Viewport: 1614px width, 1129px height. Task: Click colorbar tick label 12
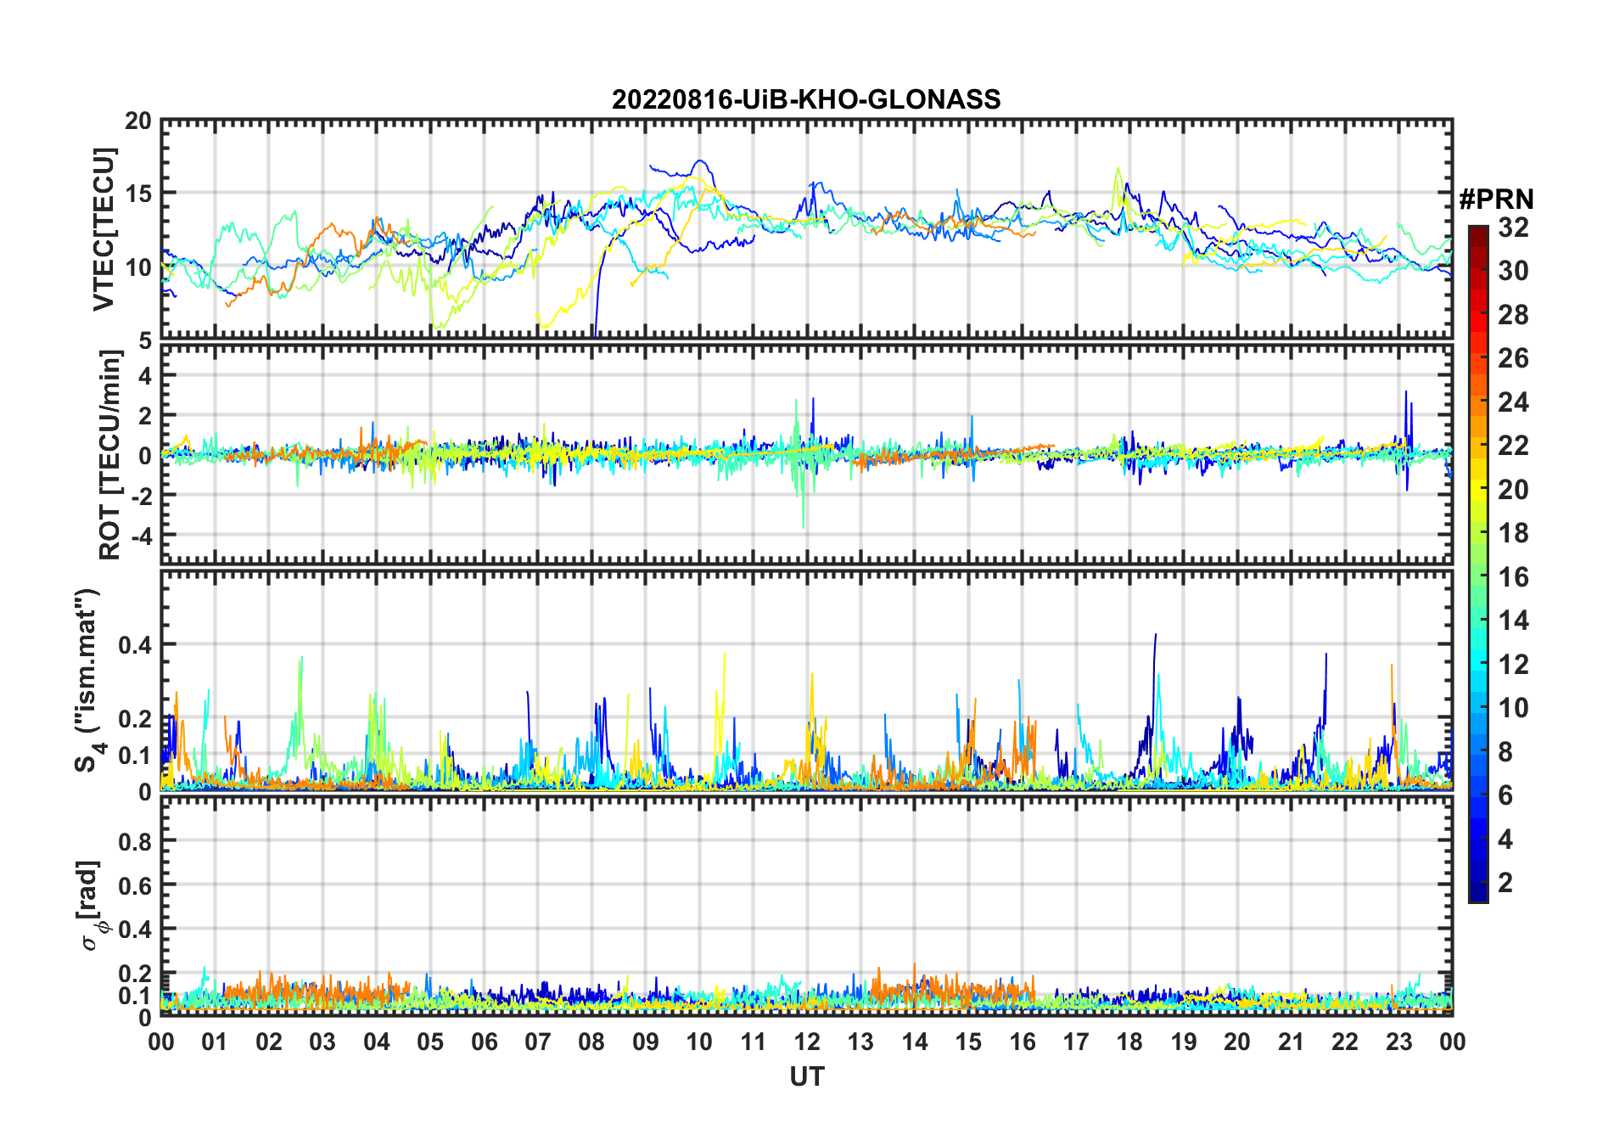(1513, 665)
